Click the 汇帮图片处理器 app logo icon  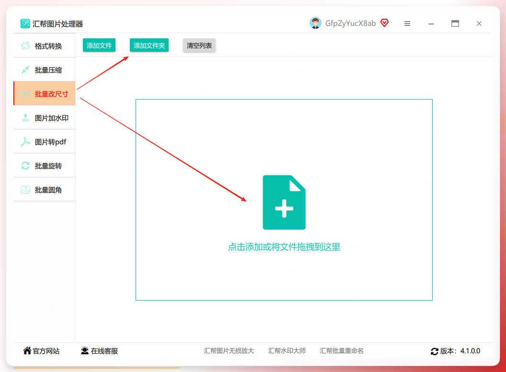pyautogui.click(x=25, y=23)
